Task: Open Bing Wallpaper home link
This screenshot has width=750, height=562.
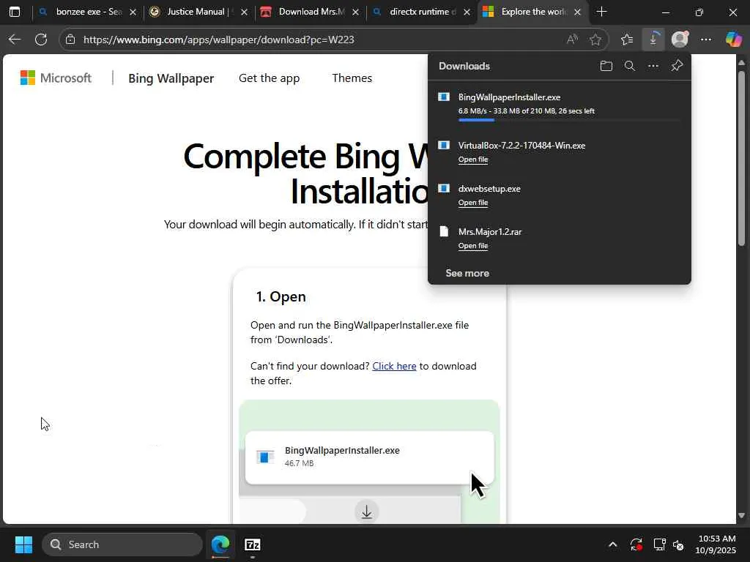Action: coord(171,78)
